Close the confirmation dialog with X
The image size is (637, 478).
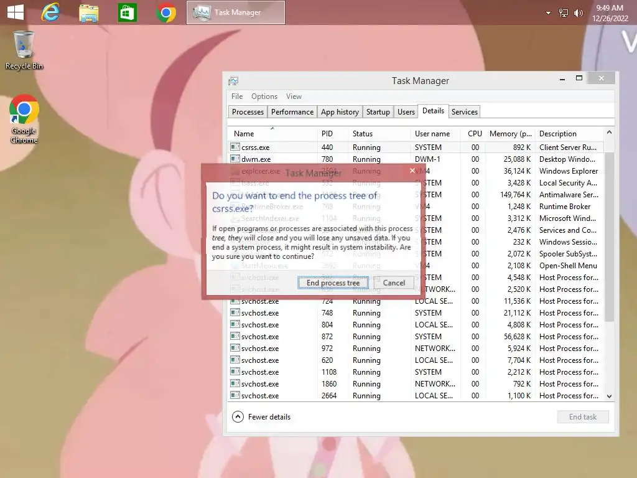click(x=412, y=171)
